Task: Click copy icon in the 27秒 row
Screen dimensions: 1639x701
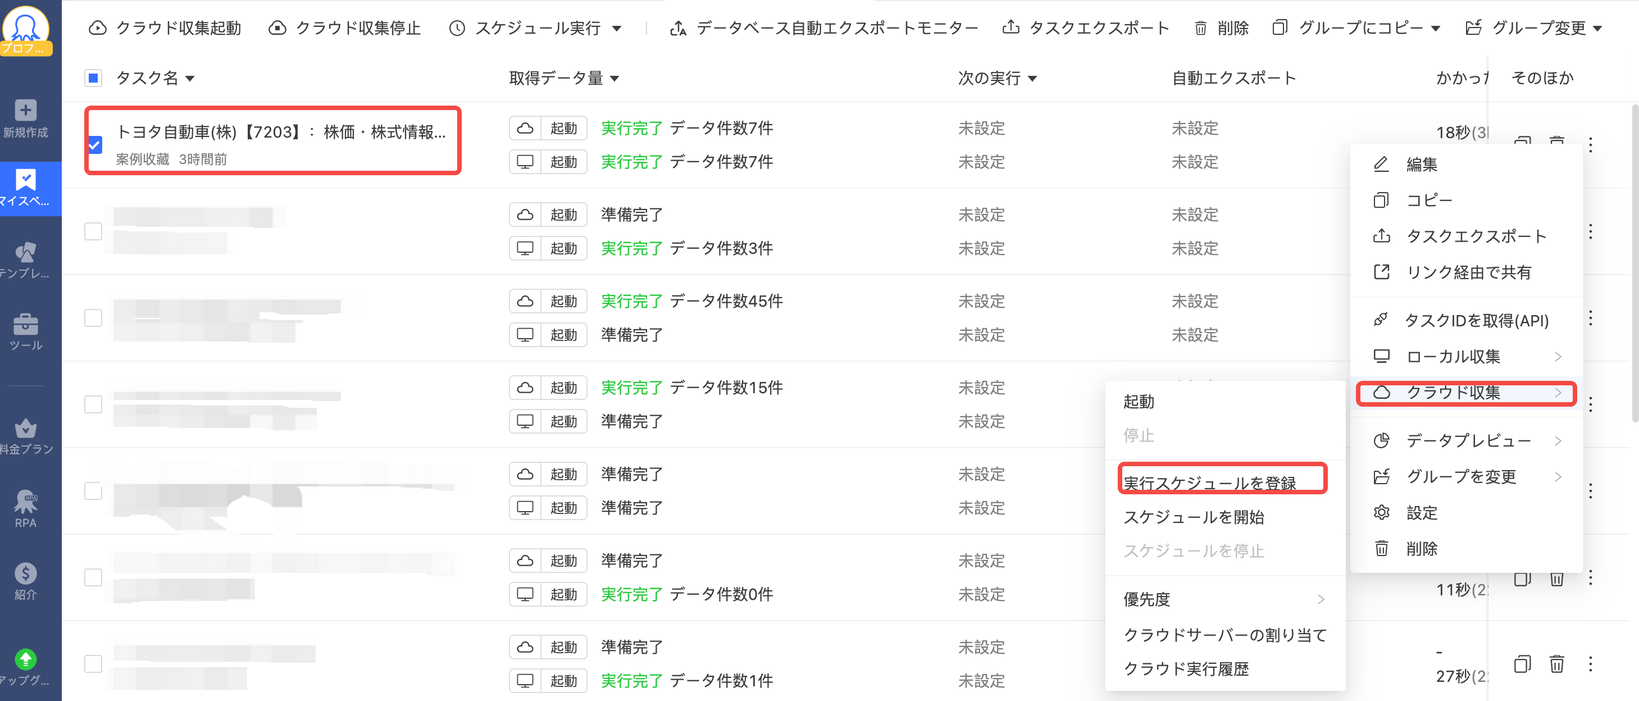Action: pyautogui.click(x=1522, y=664)
